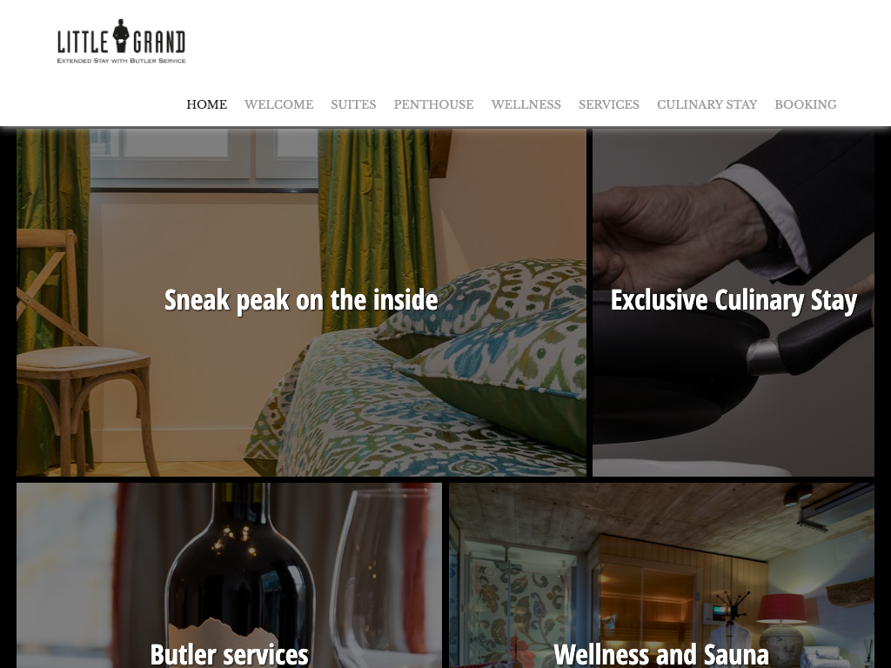
Task: Click the Little Grand logo
Action: pos(122,42)
